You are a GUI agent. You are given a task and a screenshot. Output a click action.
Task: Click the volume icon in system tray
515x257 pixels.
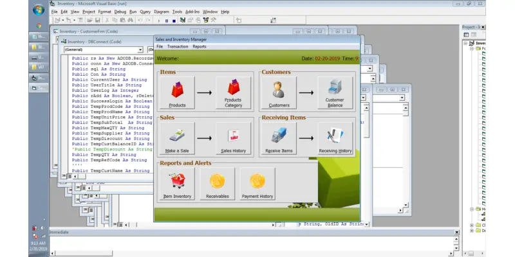tap(43, 228)
